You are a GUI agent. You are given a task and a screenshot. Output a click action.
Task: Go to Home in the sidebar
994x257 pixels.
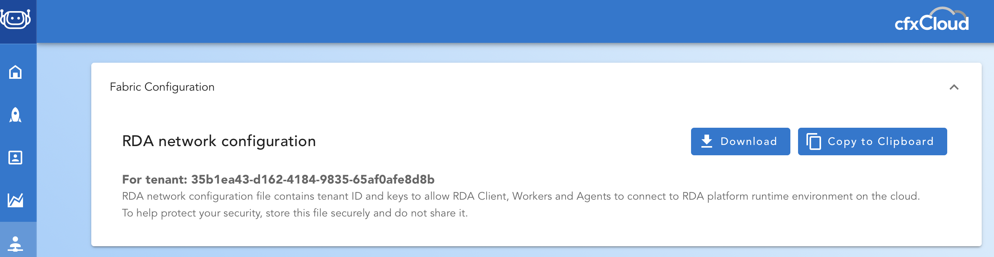pos(15,72)
